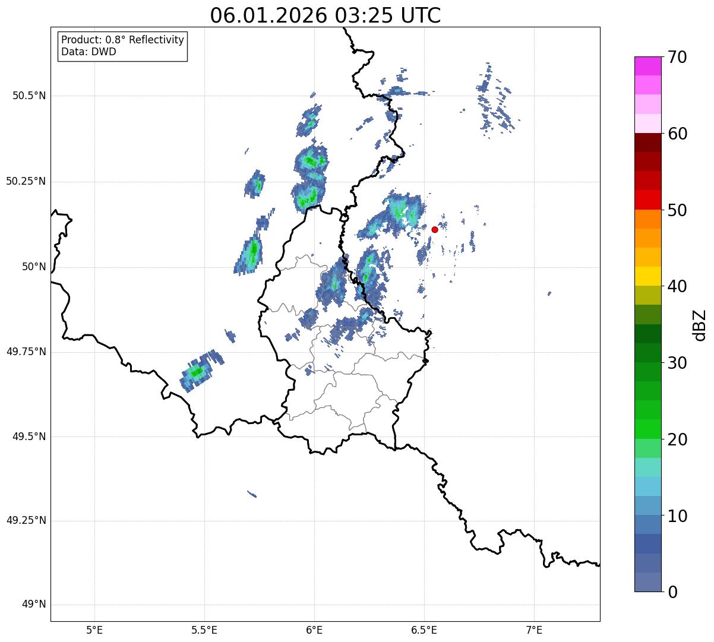Click the 49.5°N latitude label
The width and height of the screenshot is (714, 642).
click(x=29, y=437)
